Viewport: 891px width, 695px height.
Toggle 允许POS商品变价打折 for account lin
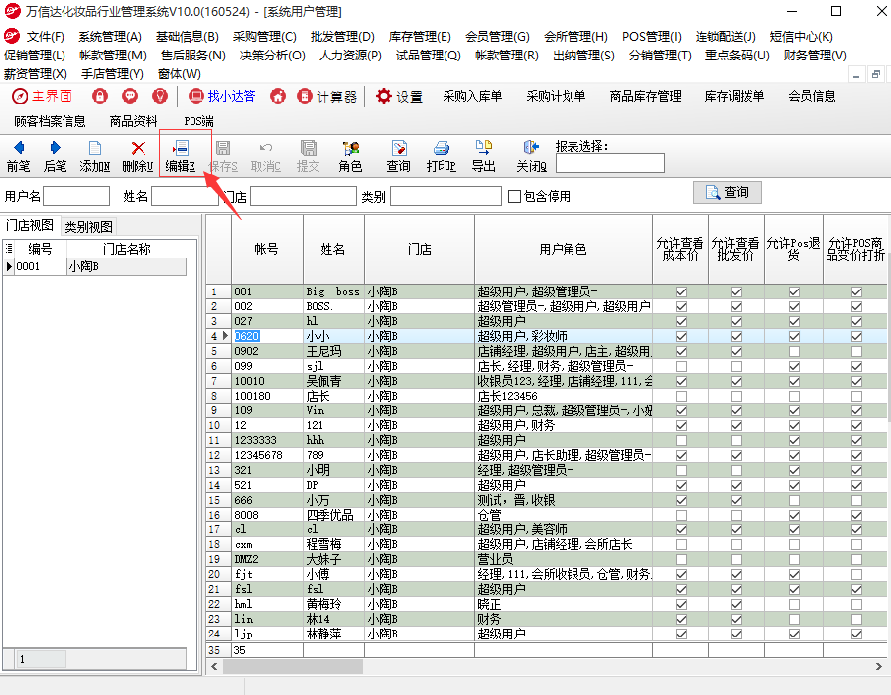[856, 619]
